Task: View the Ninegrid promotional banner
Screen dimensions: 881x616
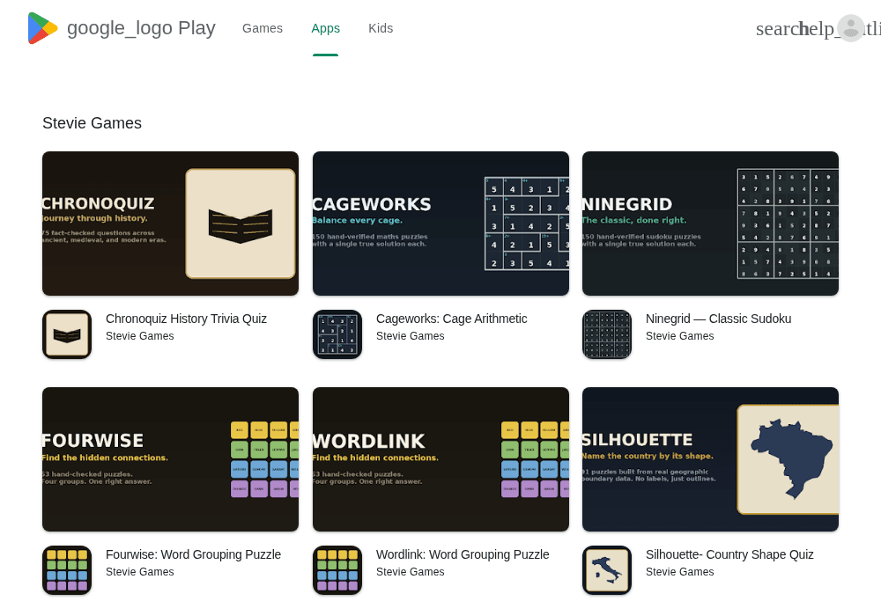Action: [710, 224]
